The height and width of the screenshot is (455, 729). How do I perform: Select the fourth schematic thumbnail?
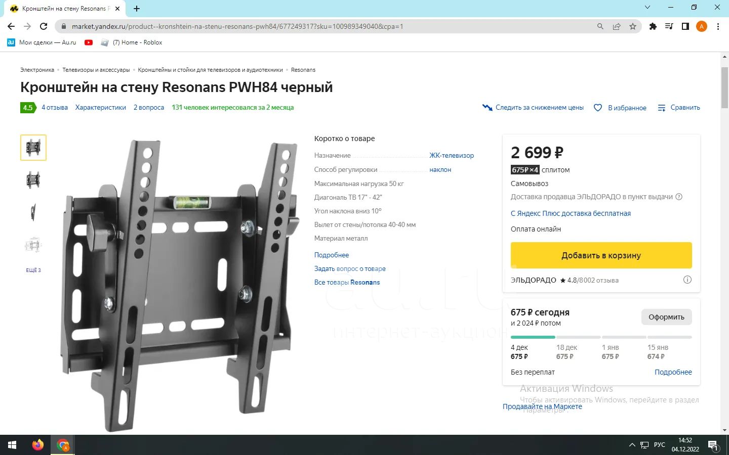(33, 245)
